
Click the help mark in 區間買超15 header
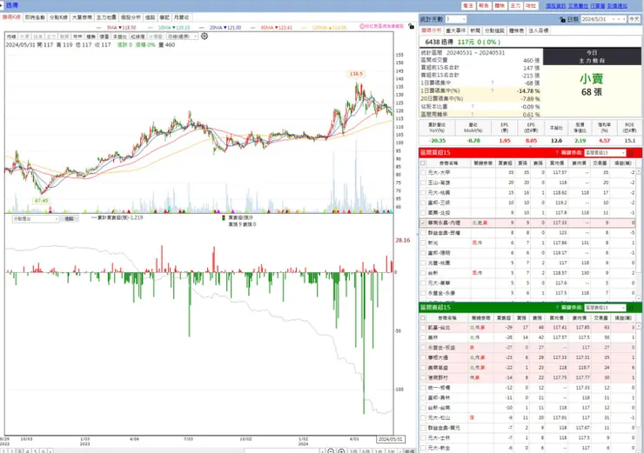(x=557, y=153)
